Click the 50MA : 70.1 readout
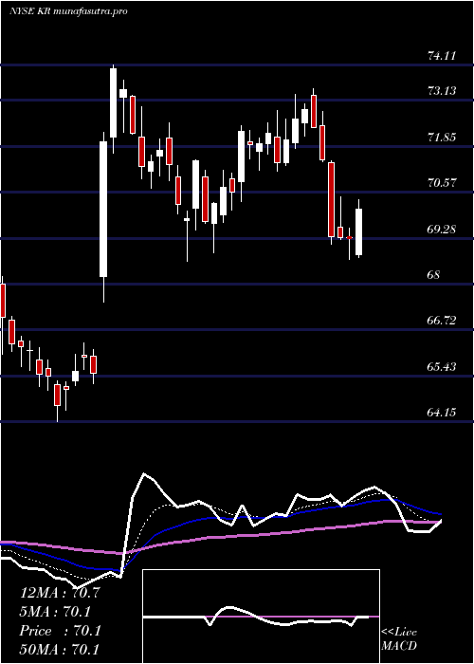Viewport: 474px width, 664px height. (60, 649)
